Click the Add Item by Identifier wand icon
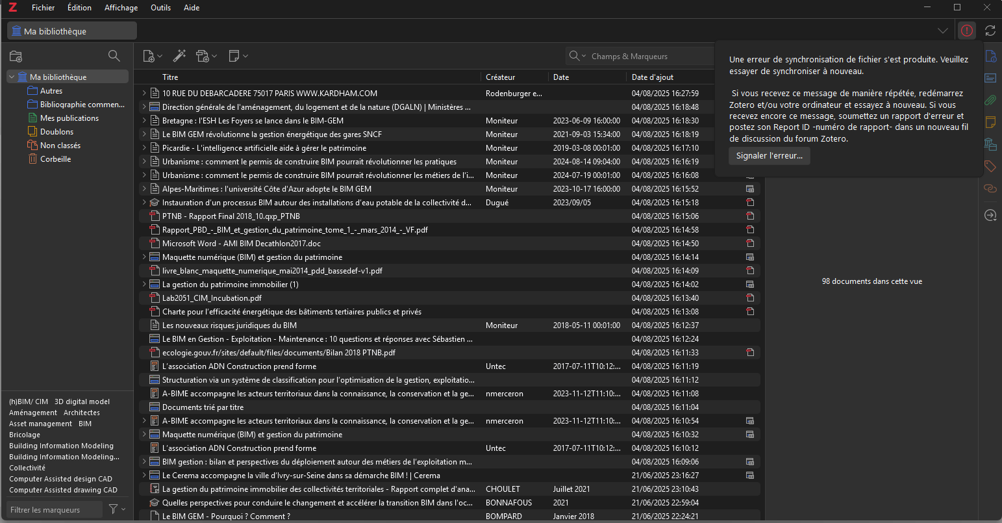This screenshot has width=1002, height=523. coord(179,56)
